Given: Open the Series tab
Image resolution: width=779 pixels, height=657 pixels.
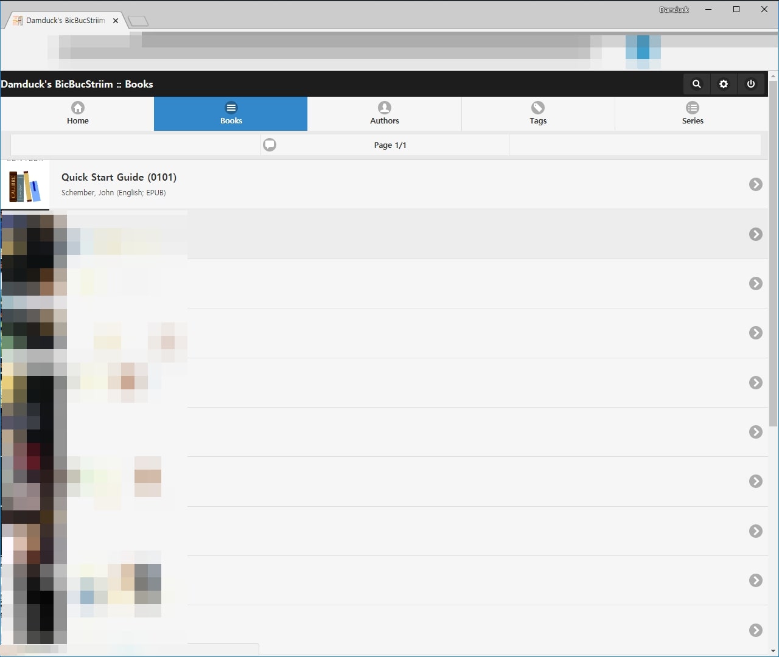Looking at the screenshot, I should (x=692, y=114).
